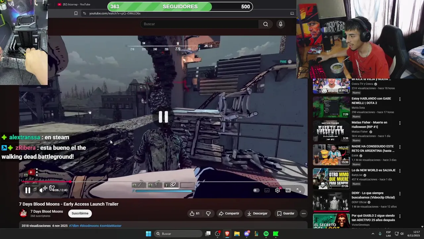Click the magnifying glass search button
This screenshot has height=239, width=424.
(266, 24)
